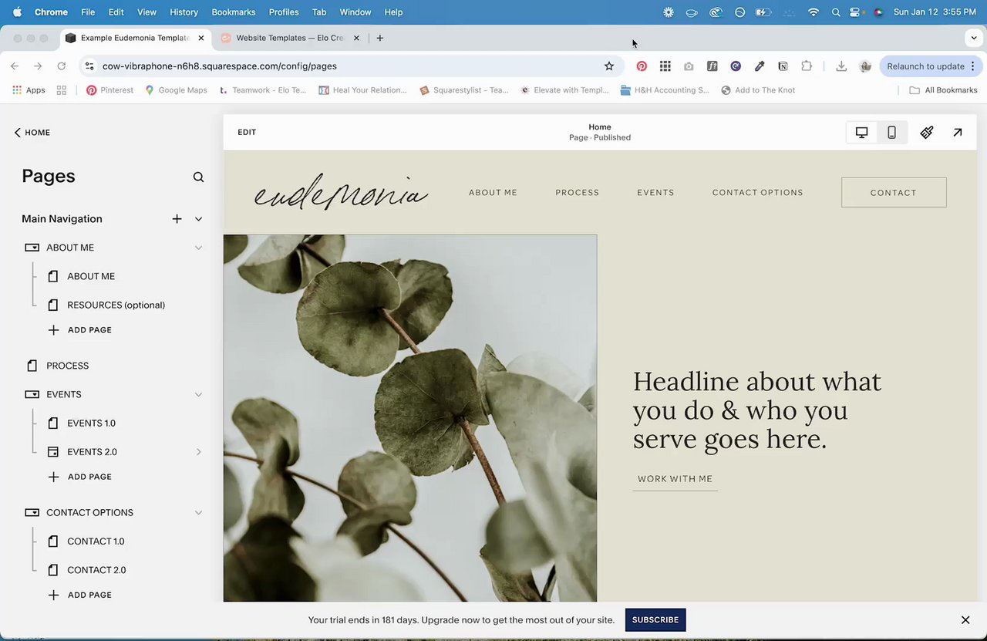Switch preview to mobile view
Screen dimensions: 987x641
coord(891,133)
